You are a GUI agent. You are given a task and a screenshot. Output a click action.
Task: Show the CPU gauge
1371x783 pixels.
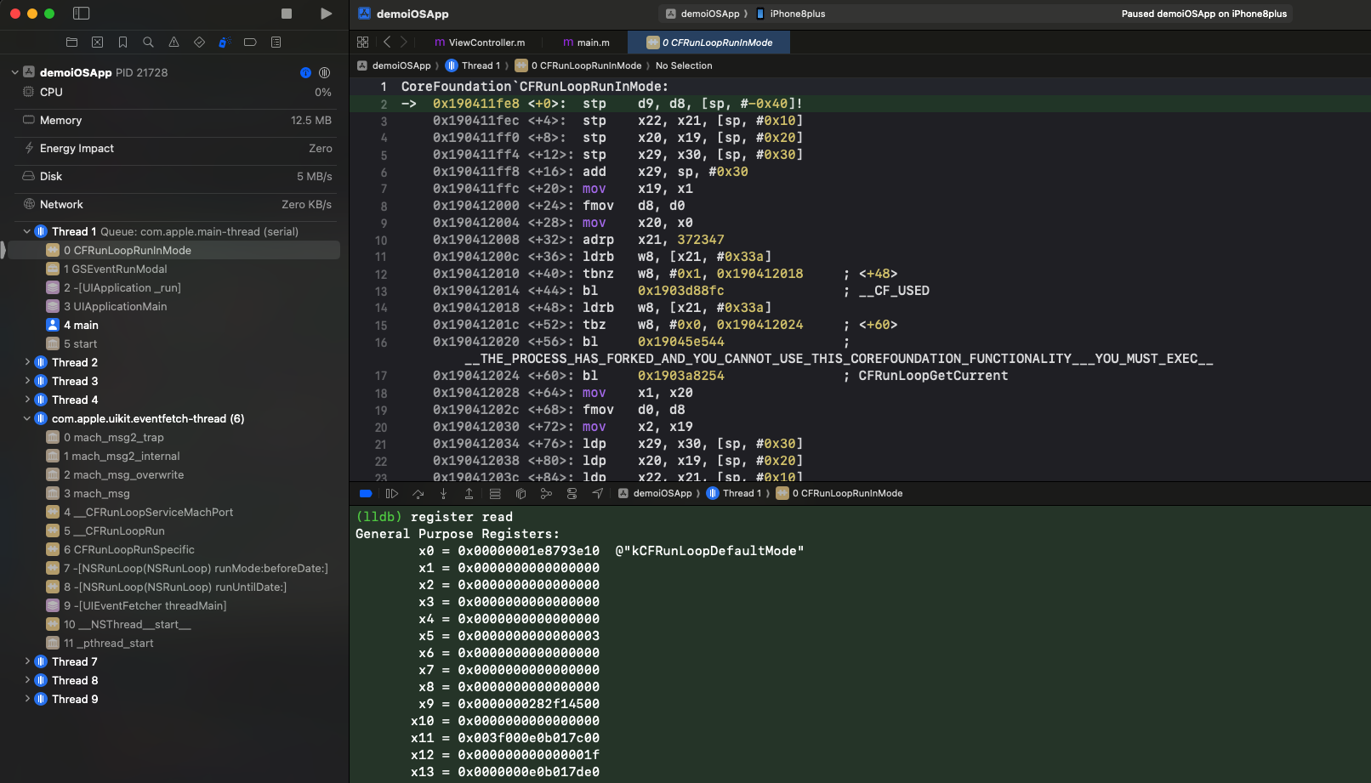coord(177,92)
